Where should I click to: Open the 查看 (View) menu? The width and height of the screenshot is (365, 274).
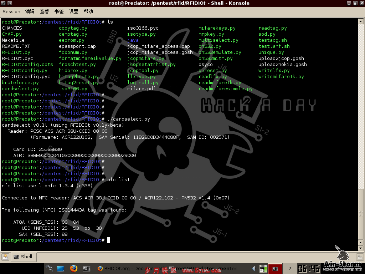click(x=45, y=11)
